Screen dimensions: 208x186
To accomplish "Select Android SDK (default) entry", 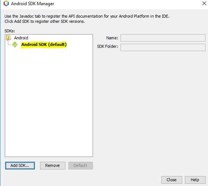I will 44,44.
